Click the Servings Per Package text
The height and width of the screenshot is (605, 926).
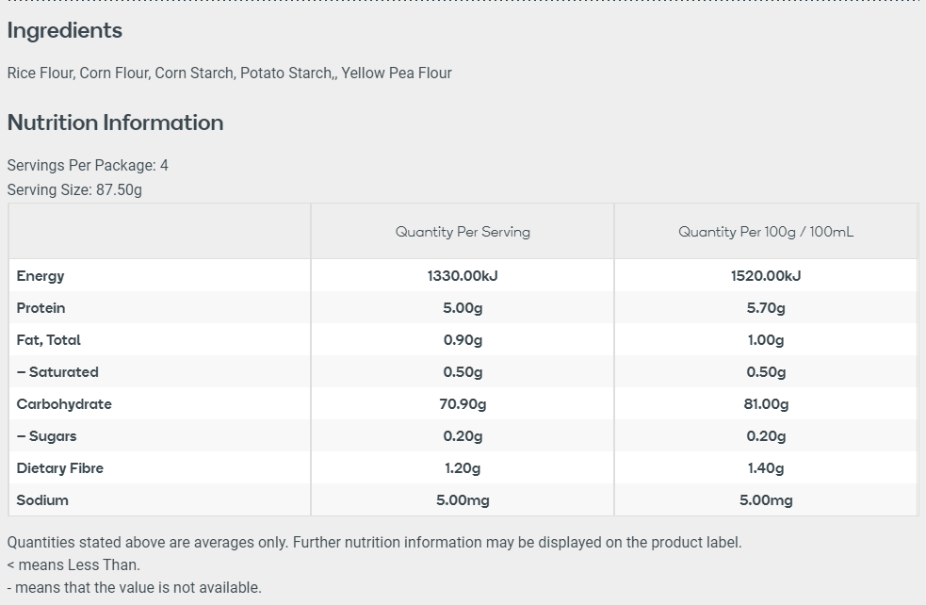coord(88,165)
